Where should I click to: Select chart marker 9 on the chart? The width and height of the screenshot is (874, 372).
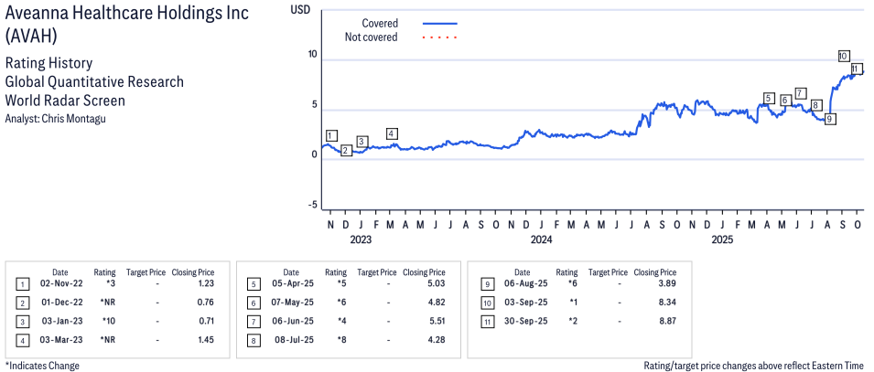(x=830, y=119)
